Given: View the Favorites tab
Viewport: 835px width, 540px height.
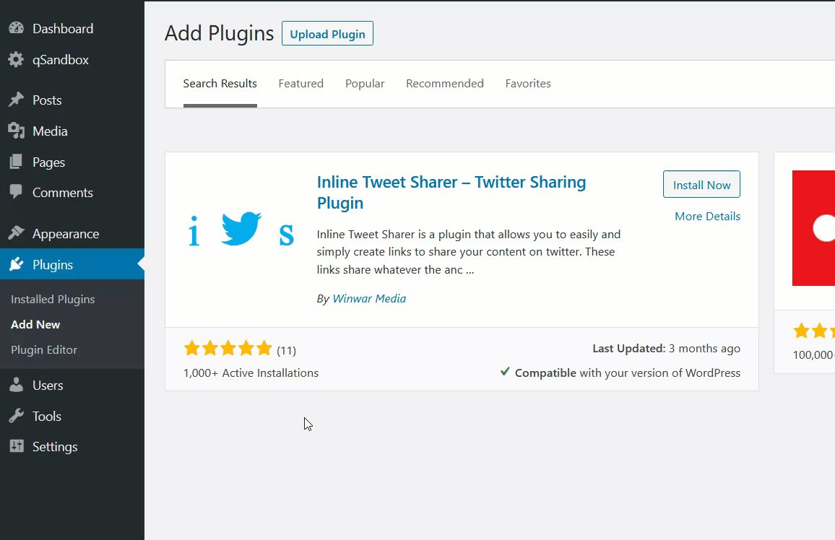Looking at the screenshot, I should pyautogui.click(x=528, y=83).
